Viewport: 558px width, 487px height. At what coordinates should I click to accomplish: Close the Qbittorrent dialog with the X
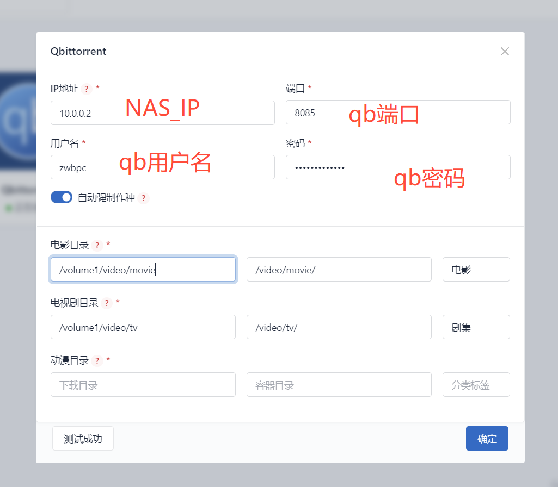[x=505, y=52]
